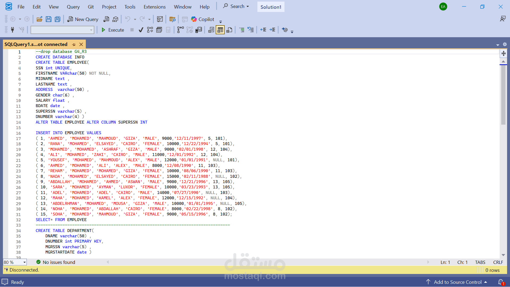Expand the standard toolbar overflow options

220,21
